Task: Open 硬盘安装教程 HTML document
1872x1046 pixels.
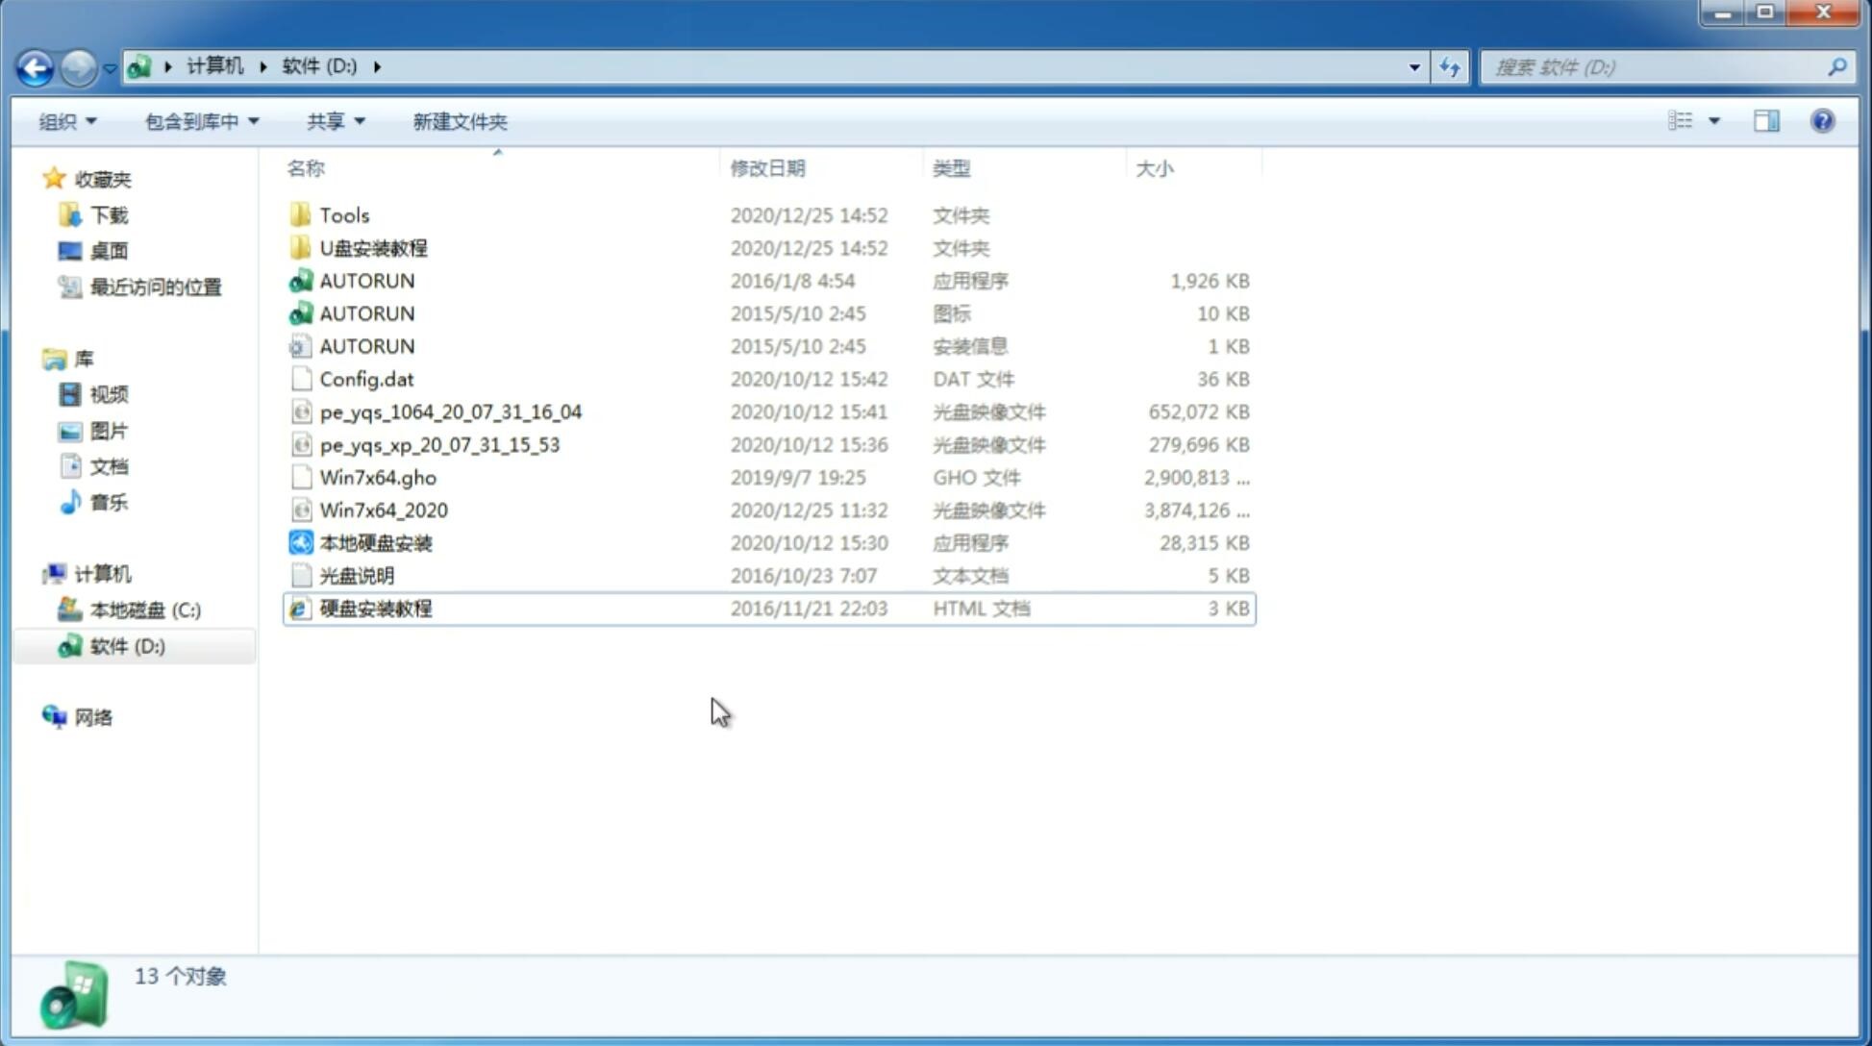Action: click(374, 608)
